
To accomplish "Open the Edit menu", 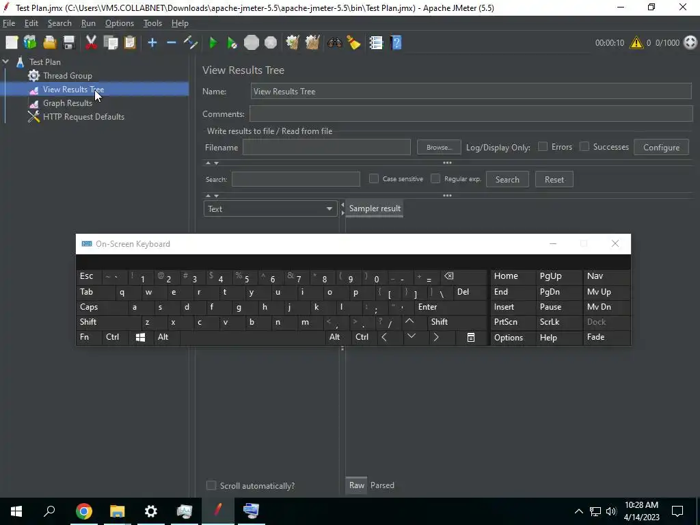I will coord(31,23).
